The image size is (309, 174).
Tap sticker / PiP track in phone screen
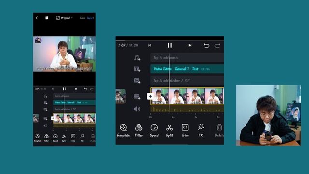pyautogui.click(x=74, y=109)
